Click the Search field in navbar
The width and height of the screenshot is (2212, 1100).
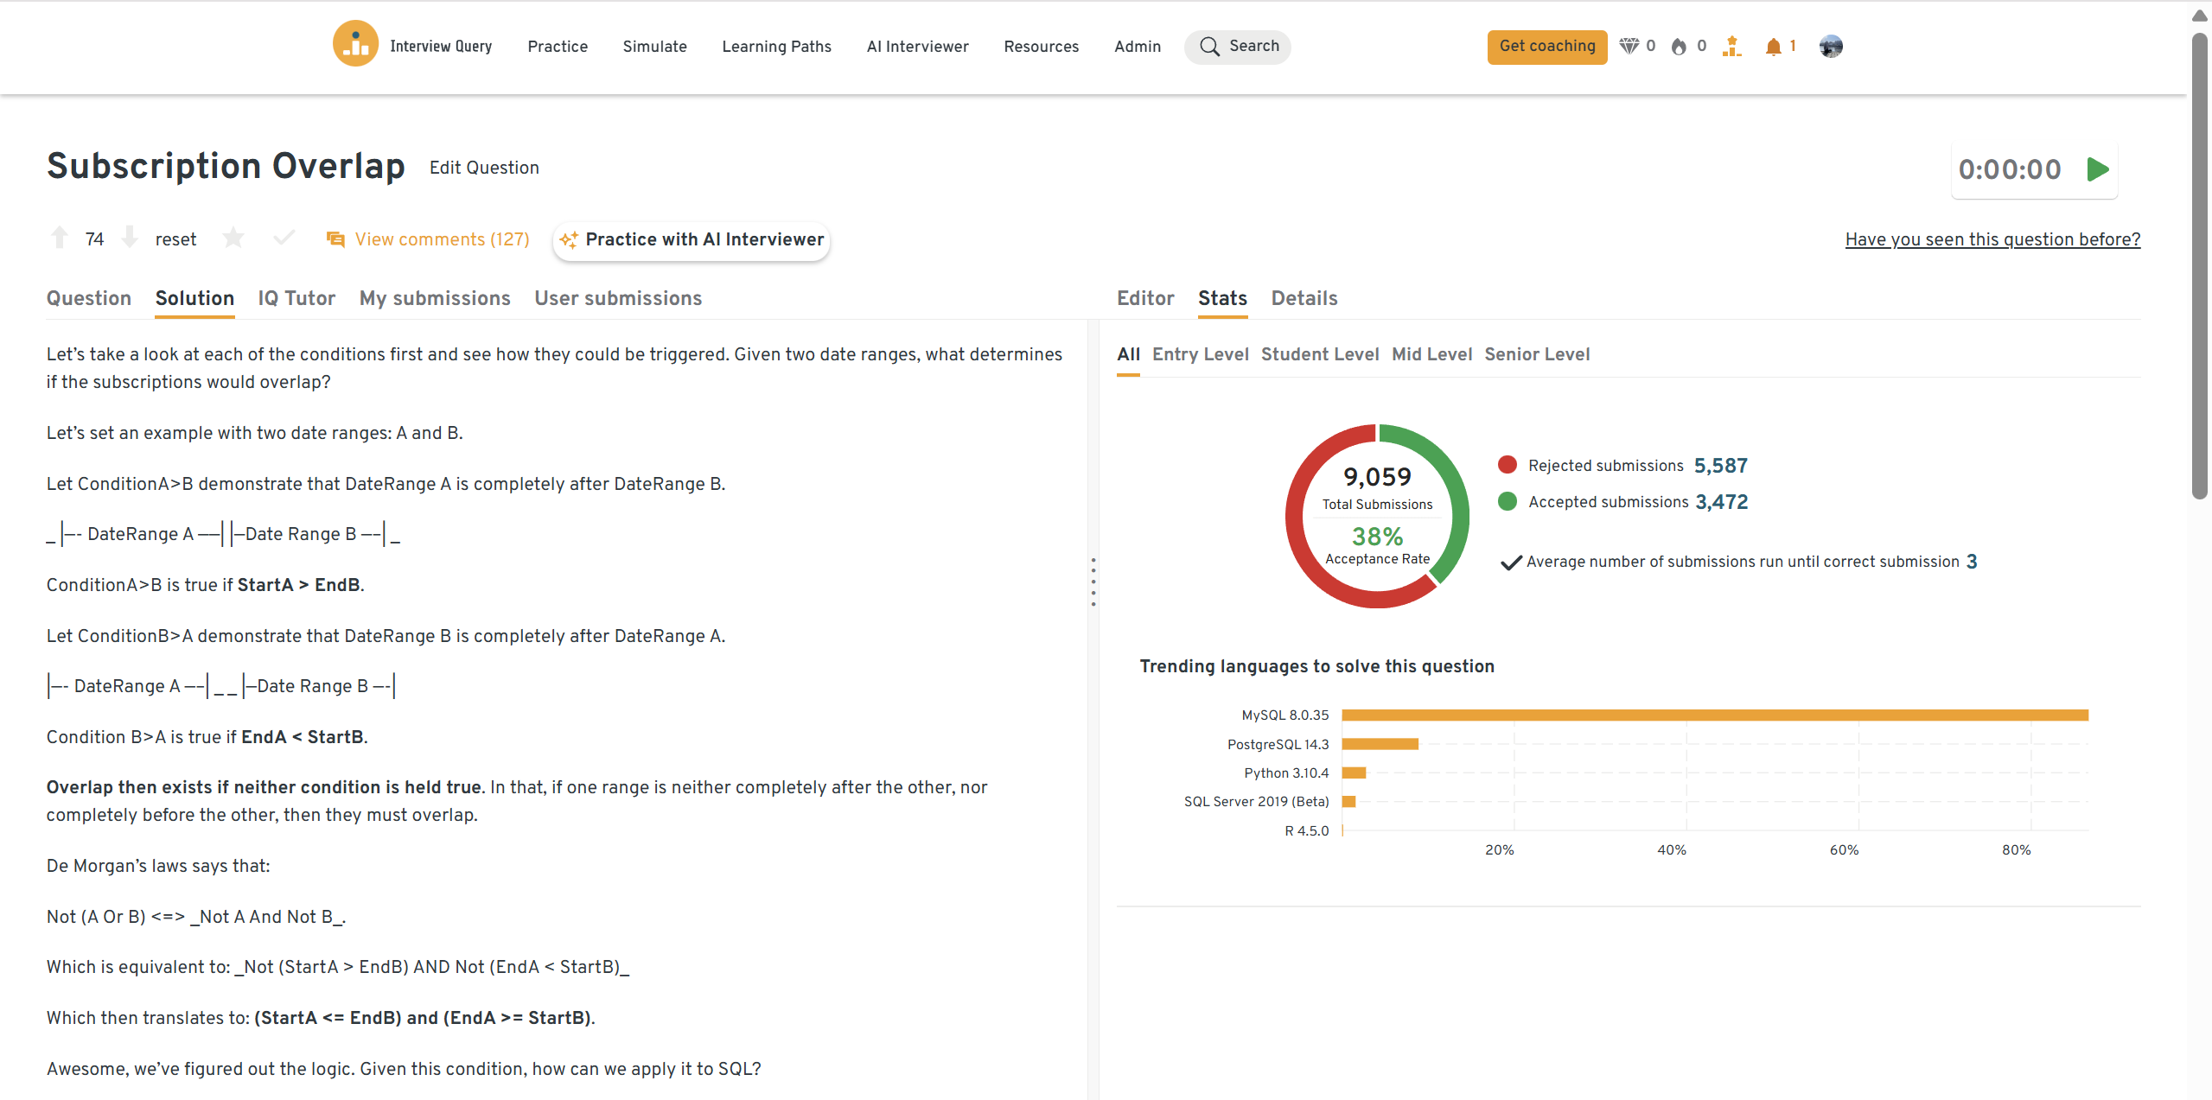tap(1238, 47)
